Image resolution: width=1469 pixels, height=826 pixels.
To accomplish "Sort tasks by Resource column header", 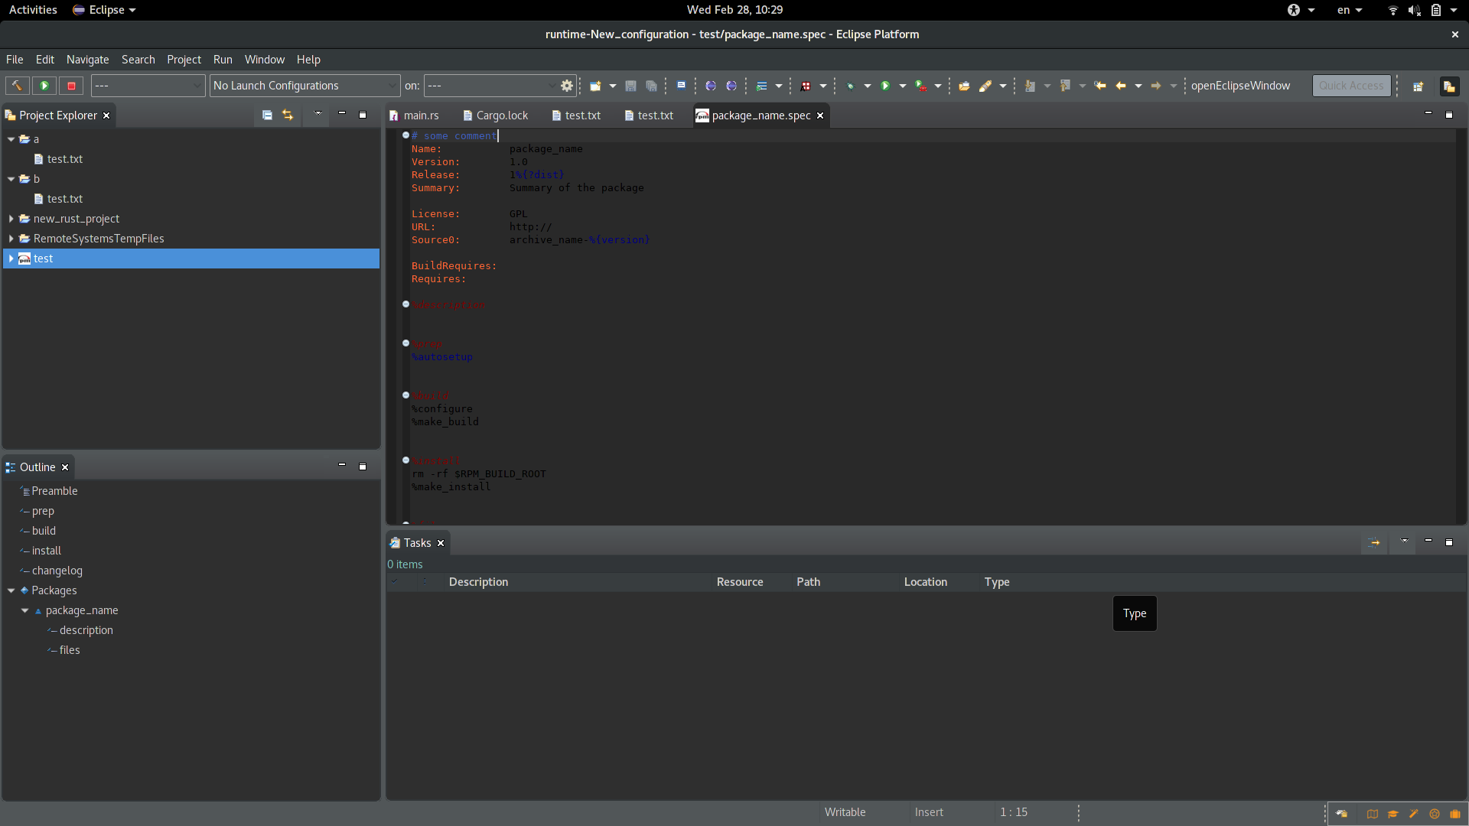I will [752, 582].
